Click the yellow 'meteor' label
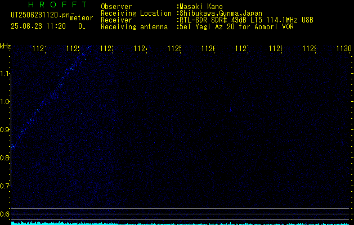 82,18
